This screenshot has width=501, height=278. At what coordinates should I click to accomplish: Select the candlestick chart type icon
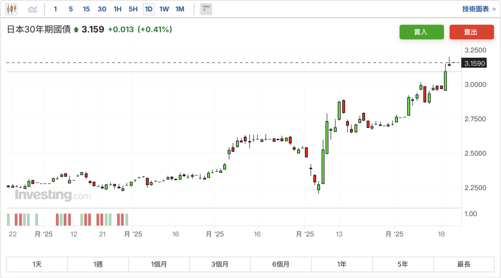point(11,9)
